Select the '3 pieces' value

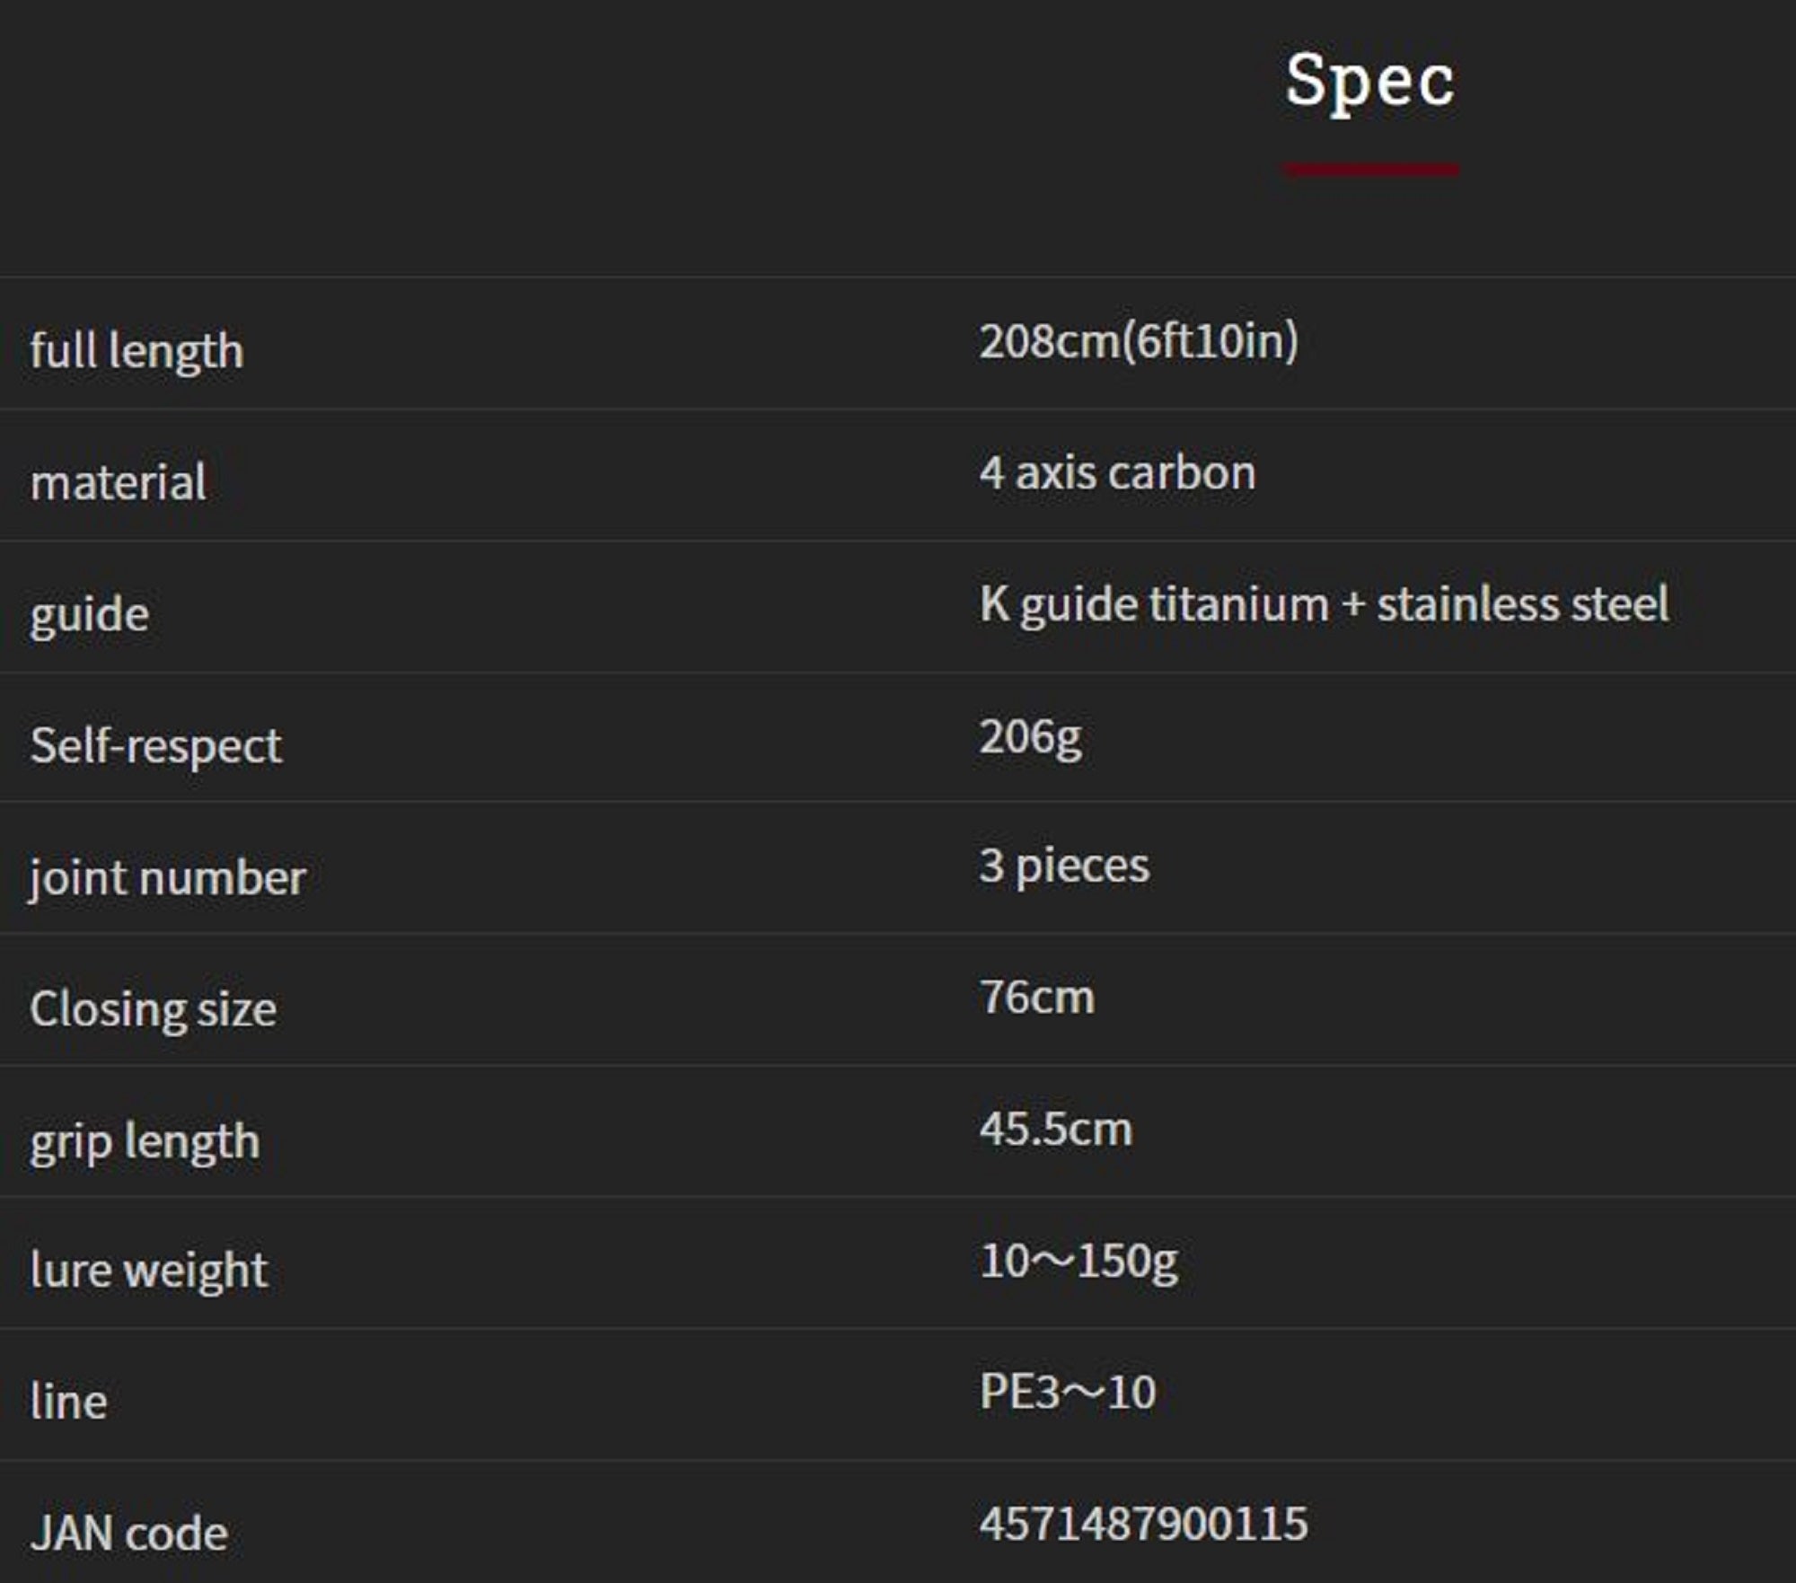pos(1064,866)
